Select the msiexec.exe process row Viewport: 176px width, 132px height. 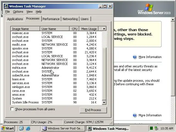(x=56, y=33)
